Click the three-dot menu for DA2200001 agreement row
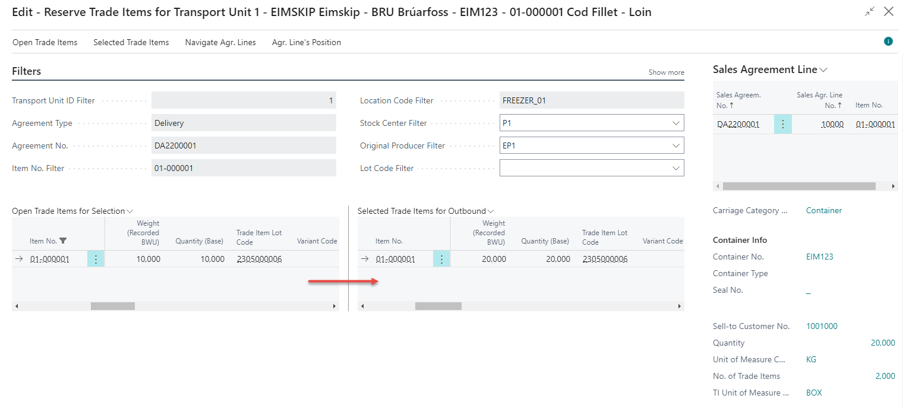This screenshot has height=408, width=903. click(782, 124)
